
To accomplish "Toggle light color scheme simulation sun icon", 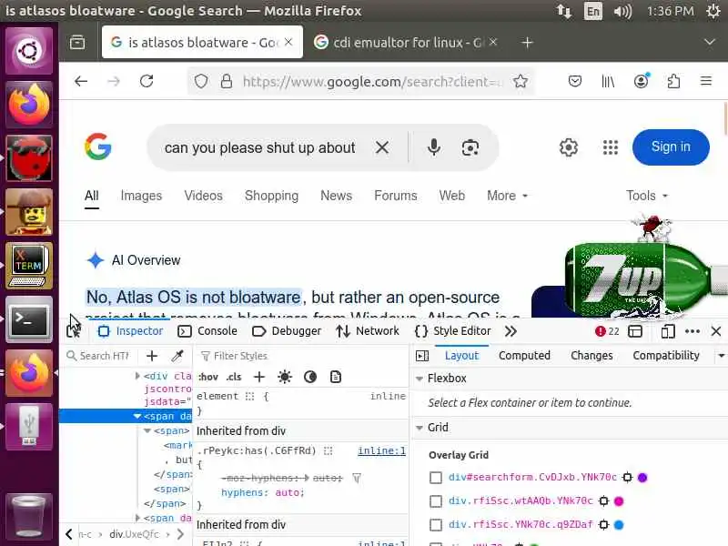I will tap(285, 377).
